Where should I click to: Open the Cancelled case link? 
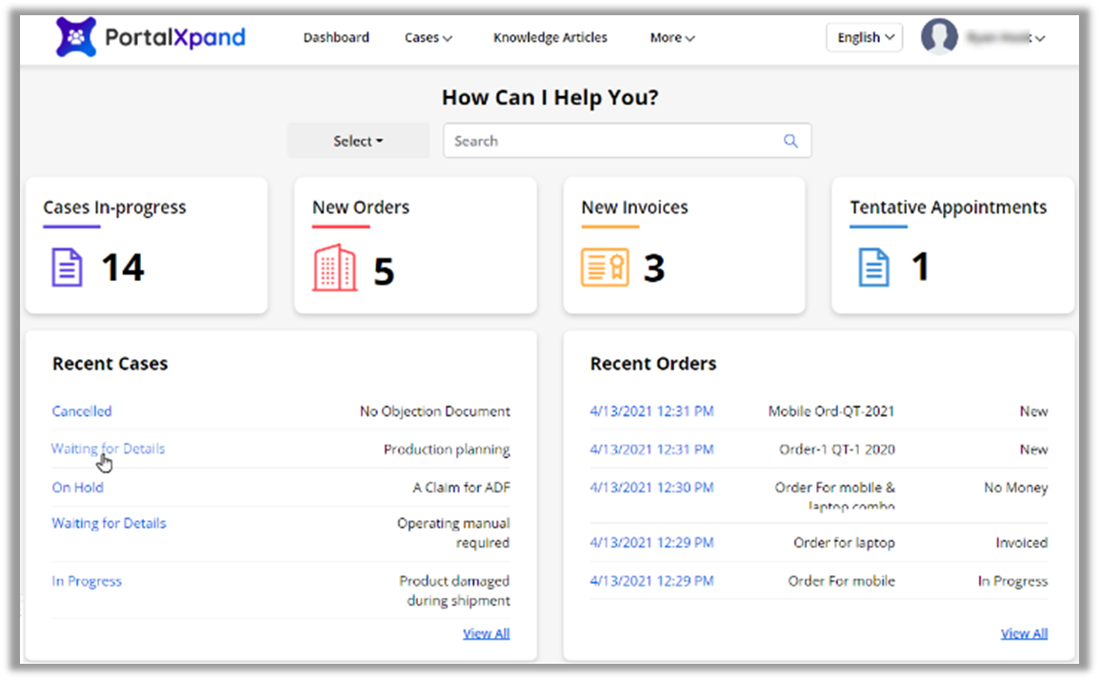82,411
